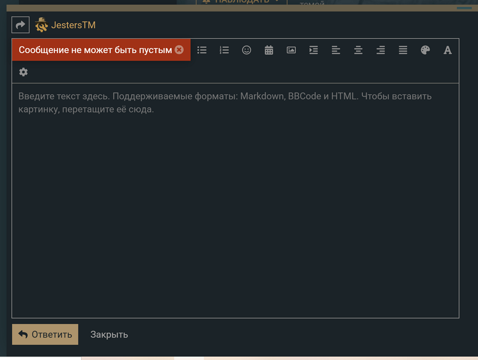Justify the text alignment
The width and height of the screenshot is (478, 360).
403,50
